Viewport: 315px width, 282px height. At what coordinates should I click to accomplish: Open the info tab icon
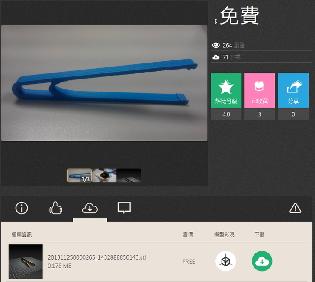pos(22,208)
